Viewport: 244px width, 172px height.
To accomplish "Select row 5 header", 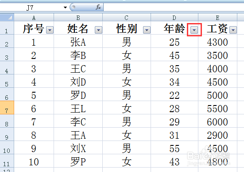I will coord(7,81).
